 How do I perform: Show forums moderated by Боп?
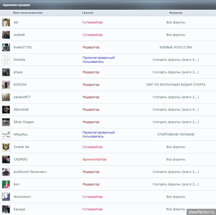(176, 184)
